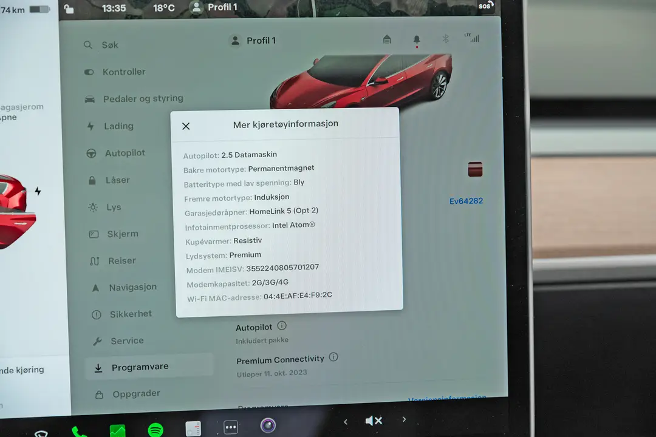Show info for Autopilot package
This screenshot has height=437, width=656.
(282, 325)
